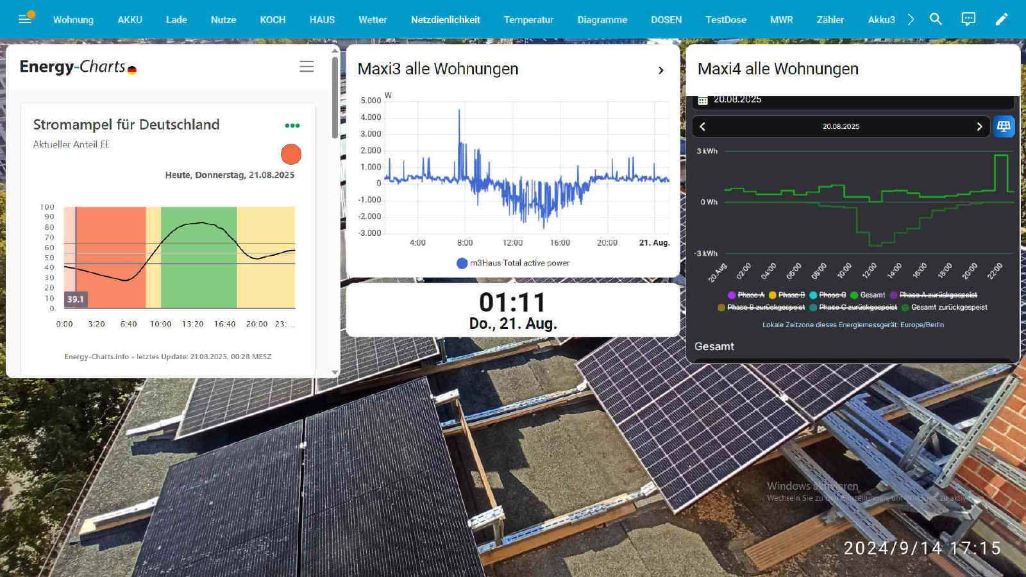Click the solar panel icon button
This screenshot has width=1026, height=577.
tap(1004, 126)
